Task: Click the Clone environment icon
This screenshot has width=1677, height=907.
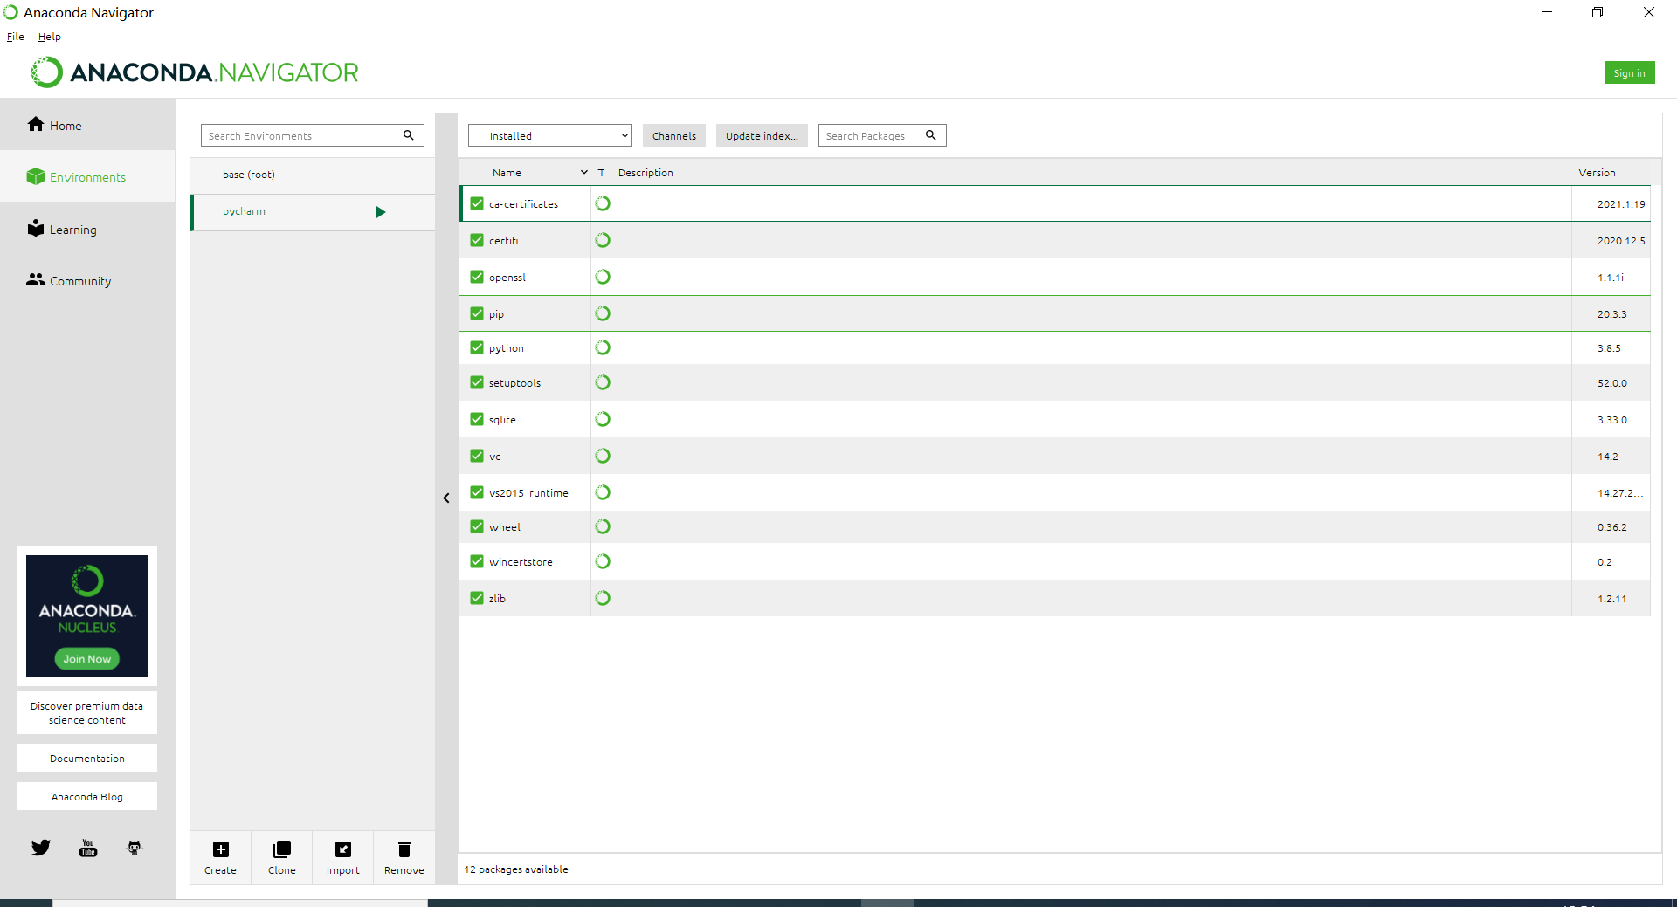Action: pyautogui.click(x=282, y=849)
